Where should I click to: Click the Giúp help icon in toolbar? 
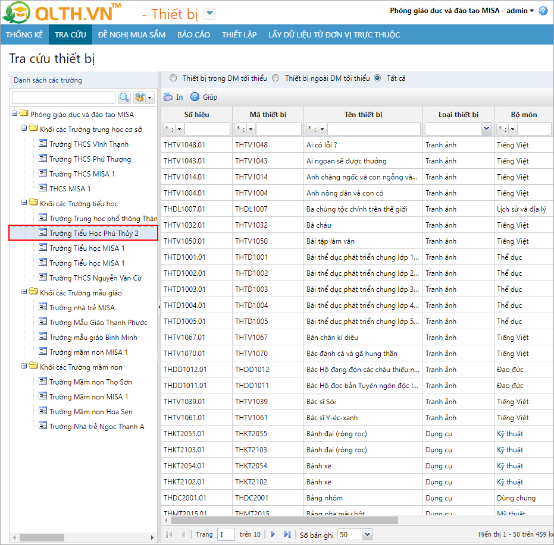195,97
